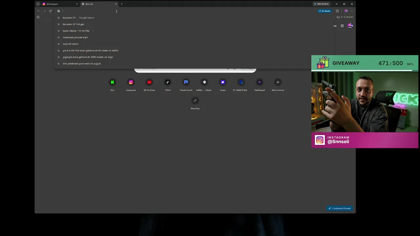Screen dimensions: 420x236
Task: Click the @Snnseii handle text
Action: (338, 142)
